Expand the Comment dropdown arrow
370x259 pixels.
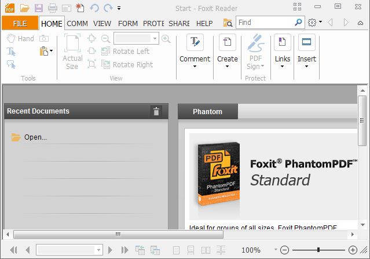coord(195,67)
